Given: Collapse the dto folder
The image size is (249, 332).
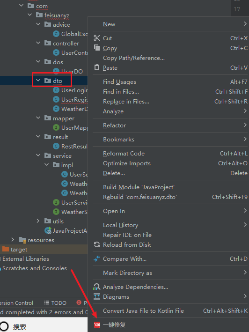Looking at the screenshot, I should (38, 81).
